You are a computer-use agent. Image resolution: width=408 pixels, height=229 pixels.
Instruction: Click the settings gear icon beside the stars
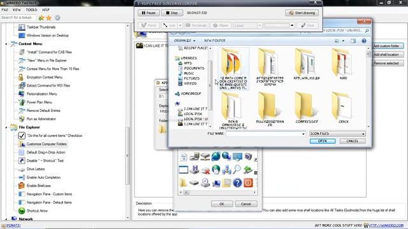[57, 18]
